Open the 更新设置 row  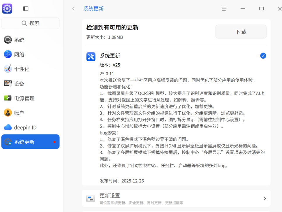pyautogui.click(x=176, y=199)
